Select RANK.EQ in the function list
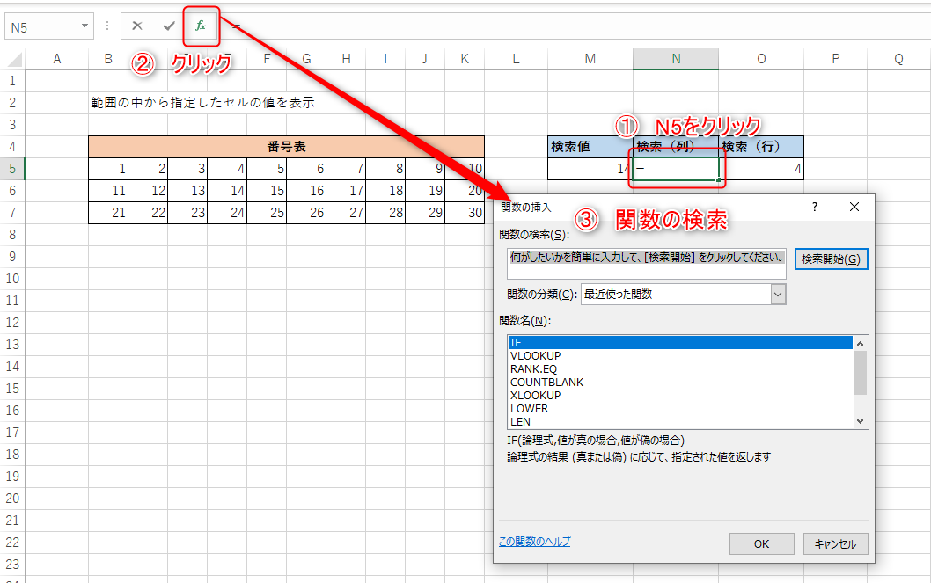 [680, 369]
